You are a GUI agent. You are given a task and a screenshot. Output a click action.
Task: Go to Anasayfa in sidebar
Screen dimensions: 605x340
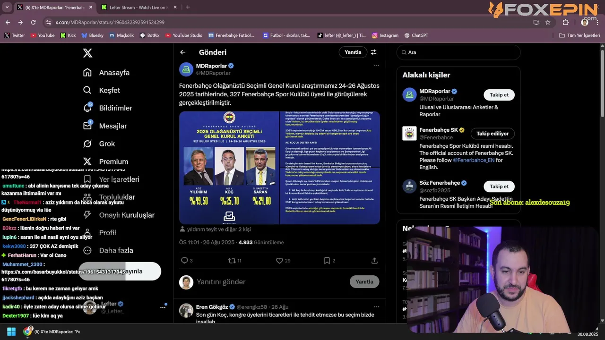pyautogui.click(x=114, y=73)
